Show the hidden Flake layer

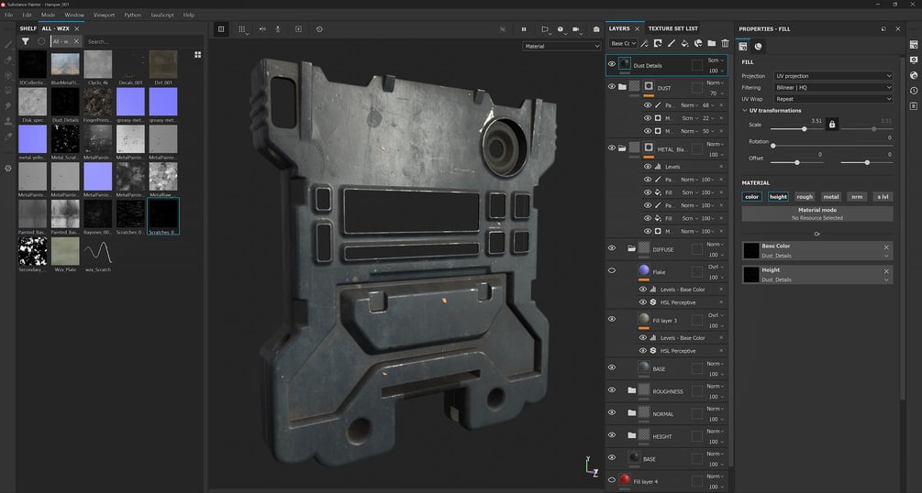[612, 271]
